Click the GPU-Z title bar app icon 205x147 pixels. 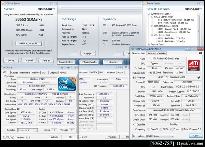point(132,49)
